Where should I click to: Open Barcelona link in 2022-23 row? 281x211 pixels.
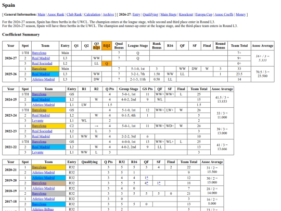pyautogui.click(x=39, y=126)
